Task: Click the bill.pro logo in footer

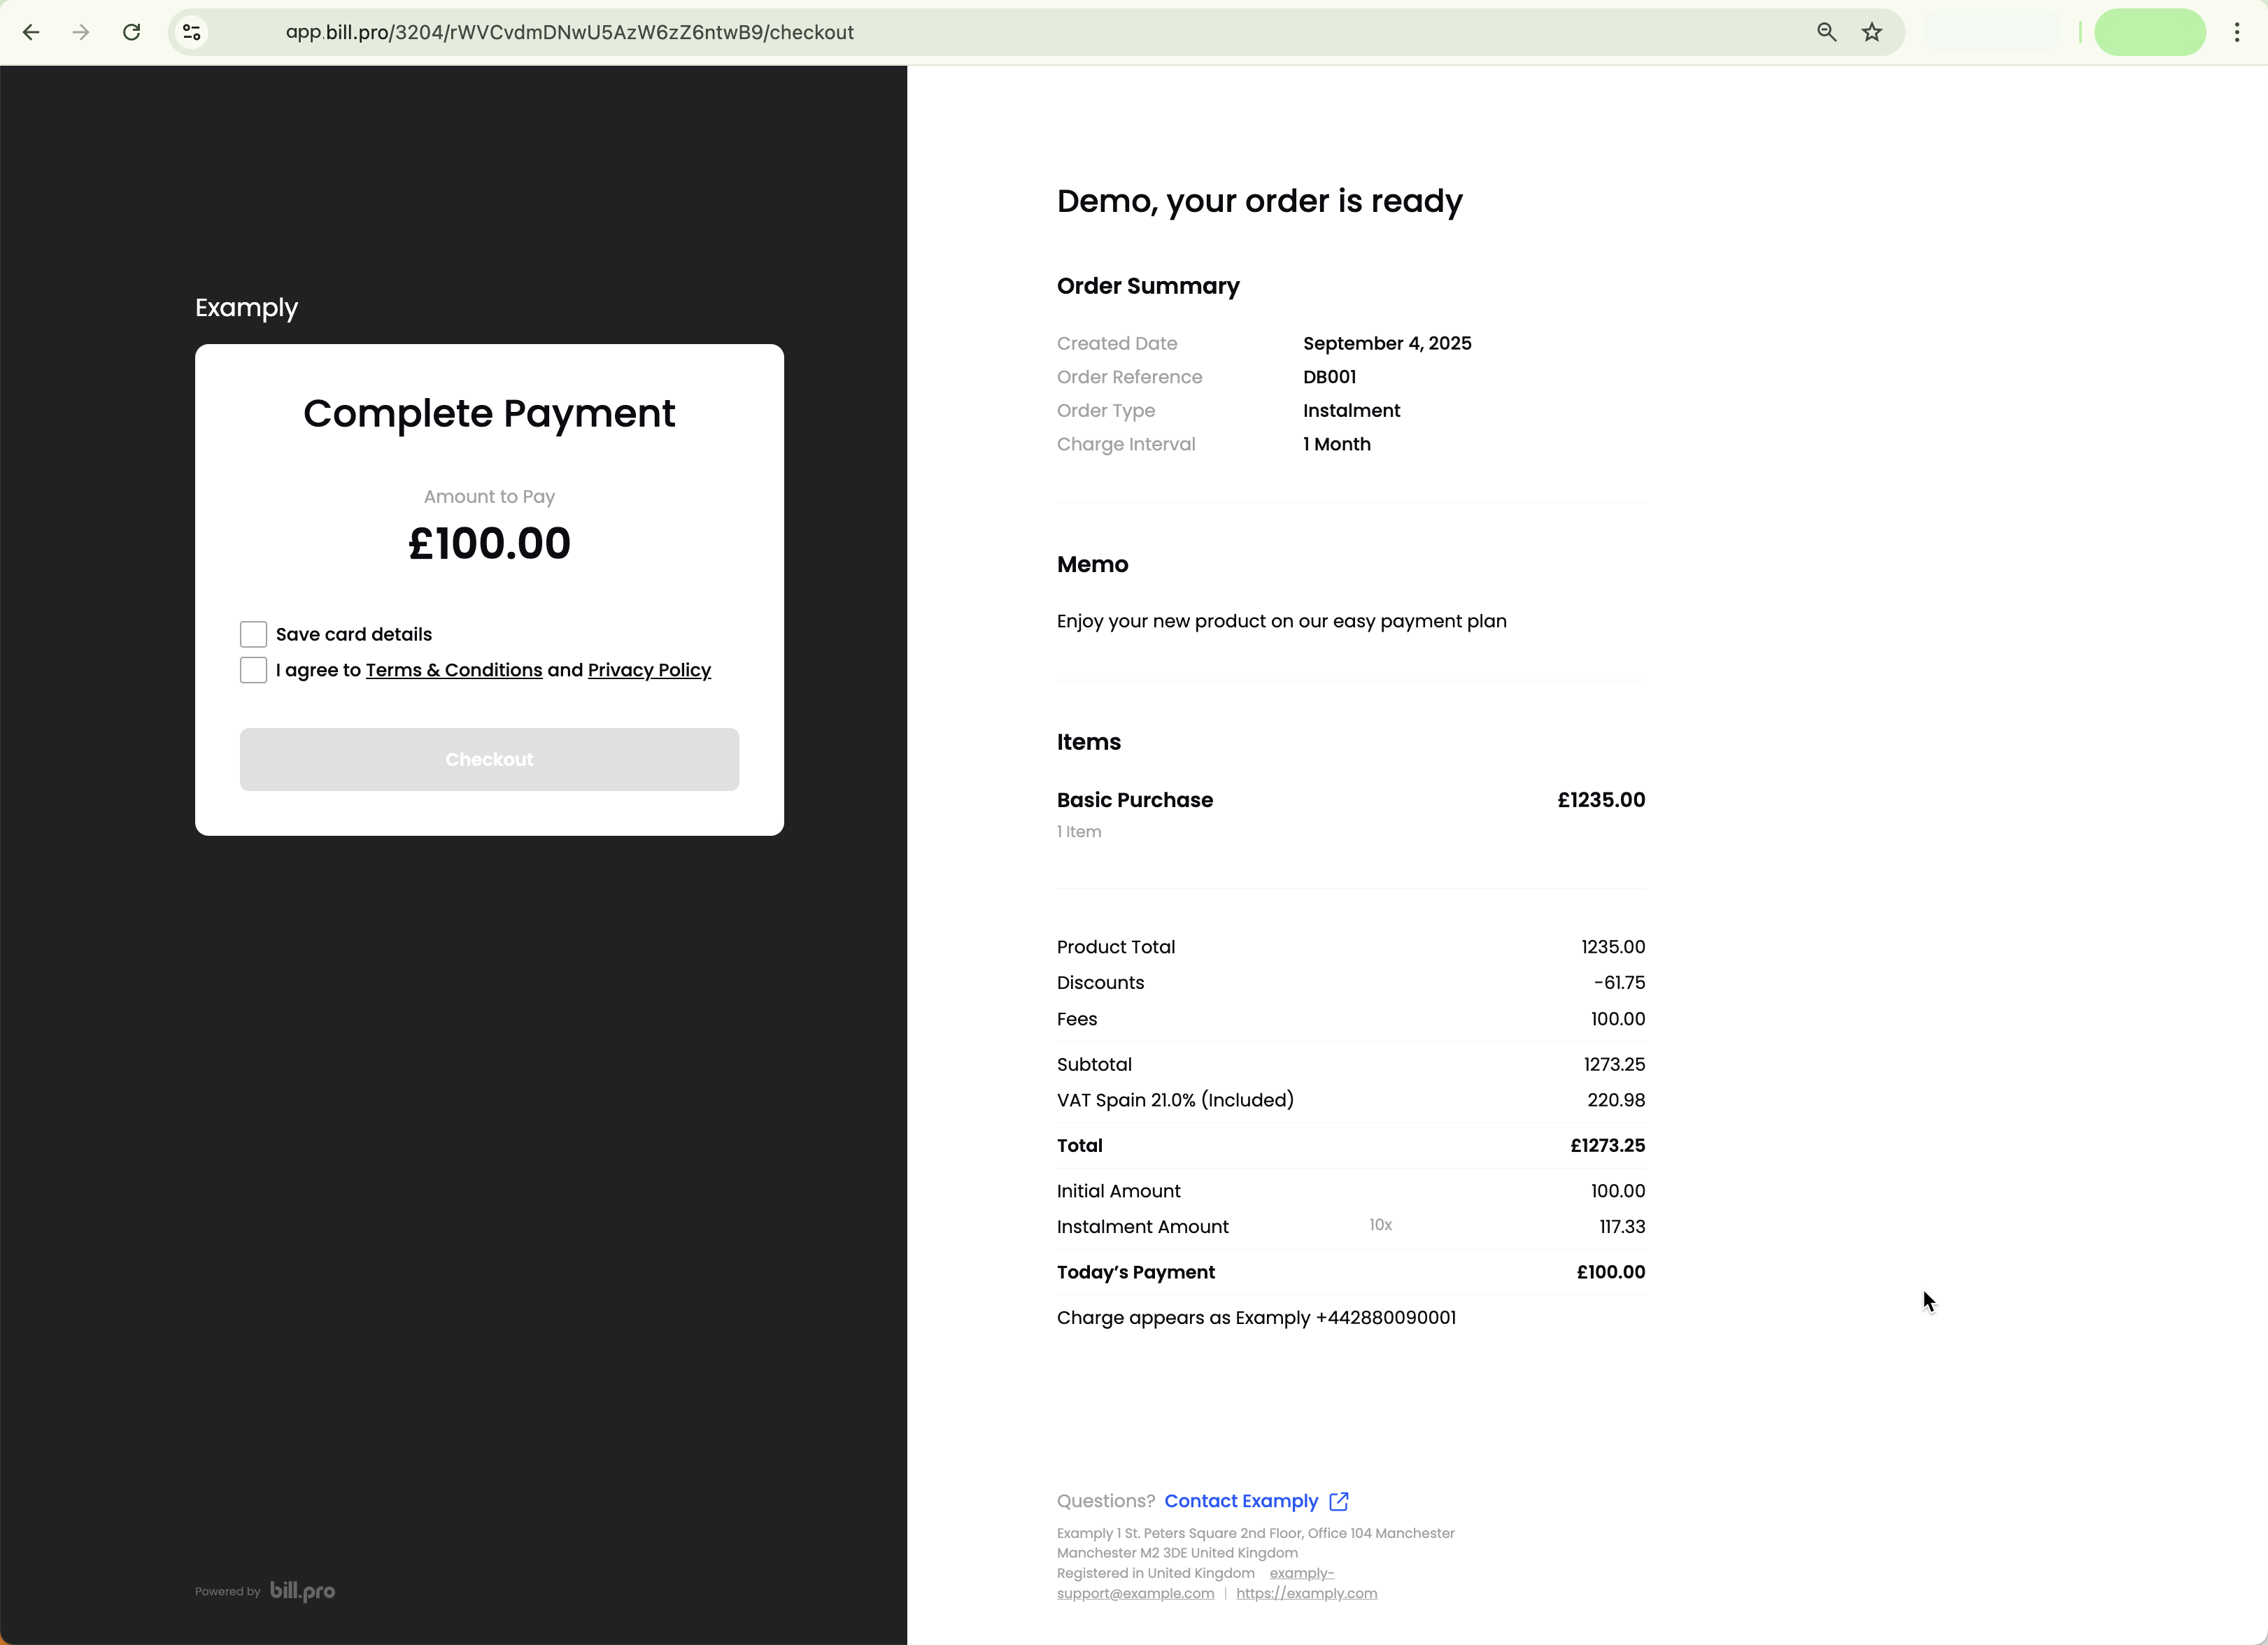Action: click(x=302, y=1590)
